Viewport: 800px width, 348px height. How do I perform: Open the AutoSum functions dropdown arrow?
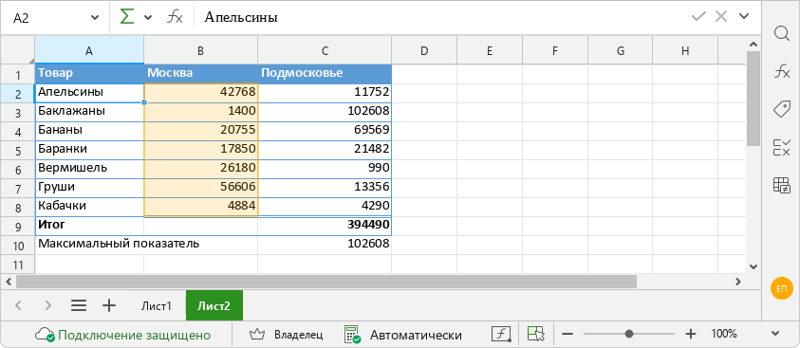point(148,17)
